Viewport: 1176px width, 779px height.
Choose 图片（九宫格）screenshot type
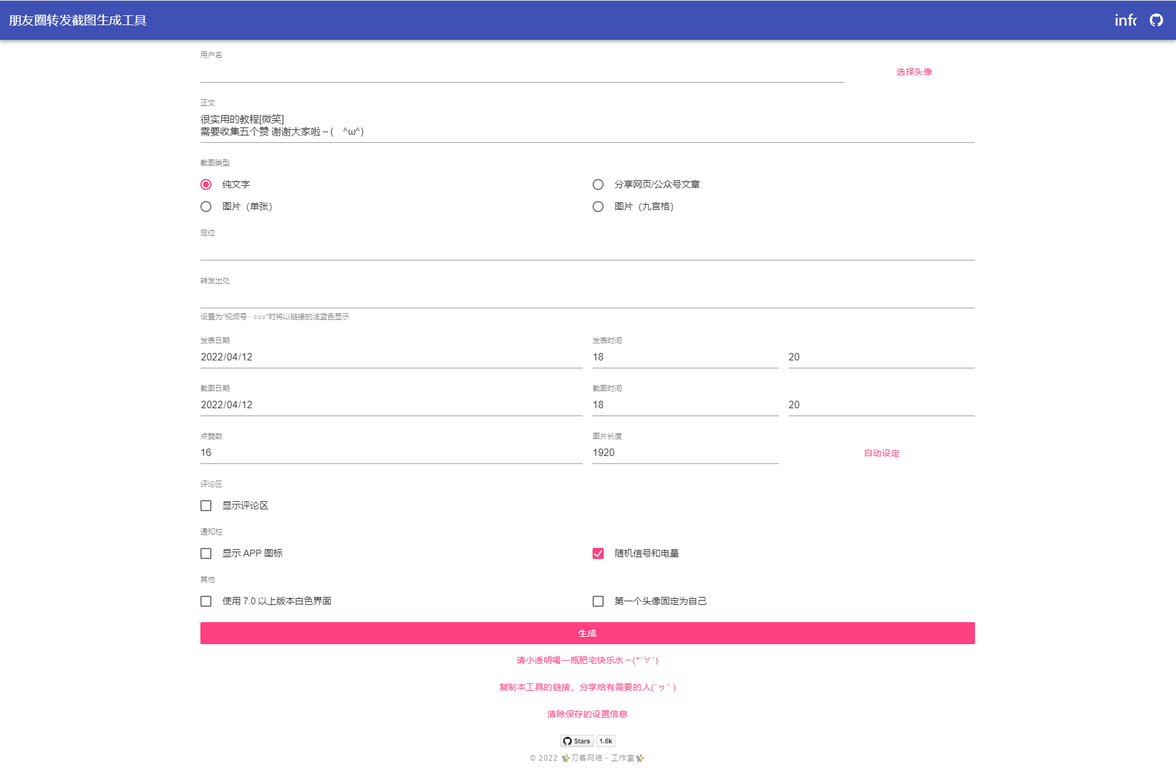[598, 207]
